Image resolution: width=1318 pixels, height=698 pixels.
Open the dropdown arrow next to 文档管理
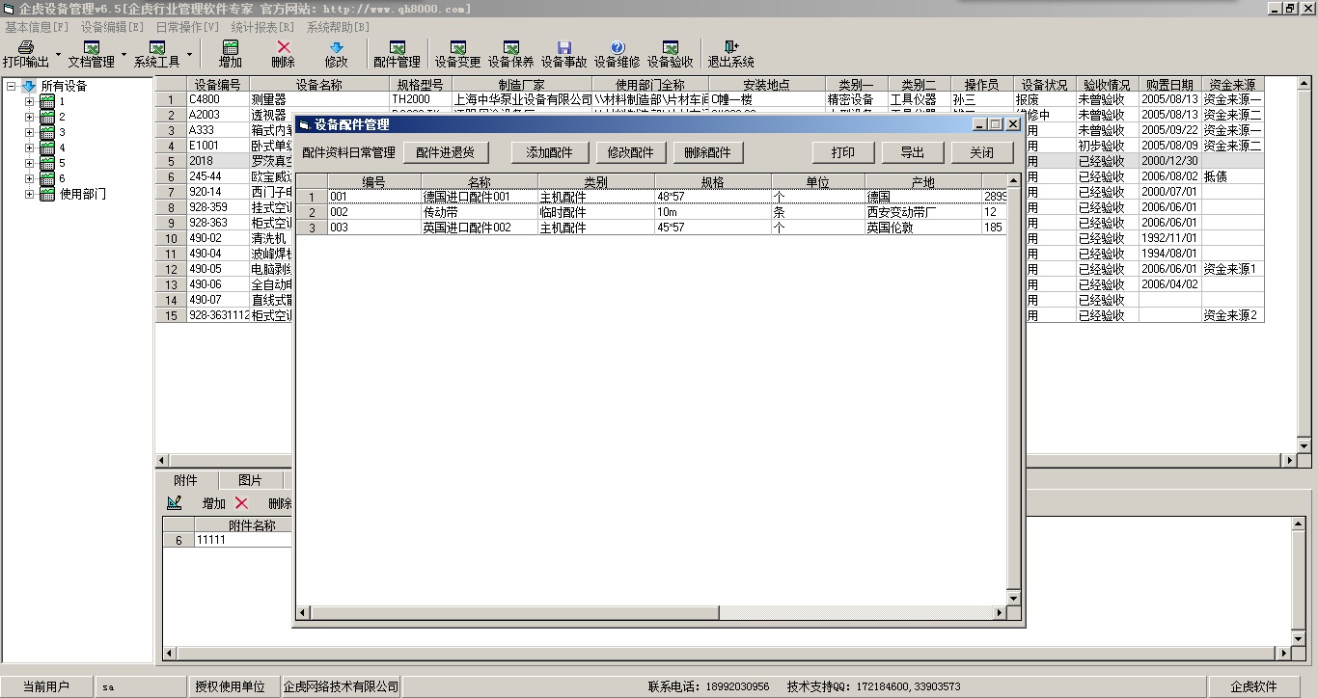(124, 54)
